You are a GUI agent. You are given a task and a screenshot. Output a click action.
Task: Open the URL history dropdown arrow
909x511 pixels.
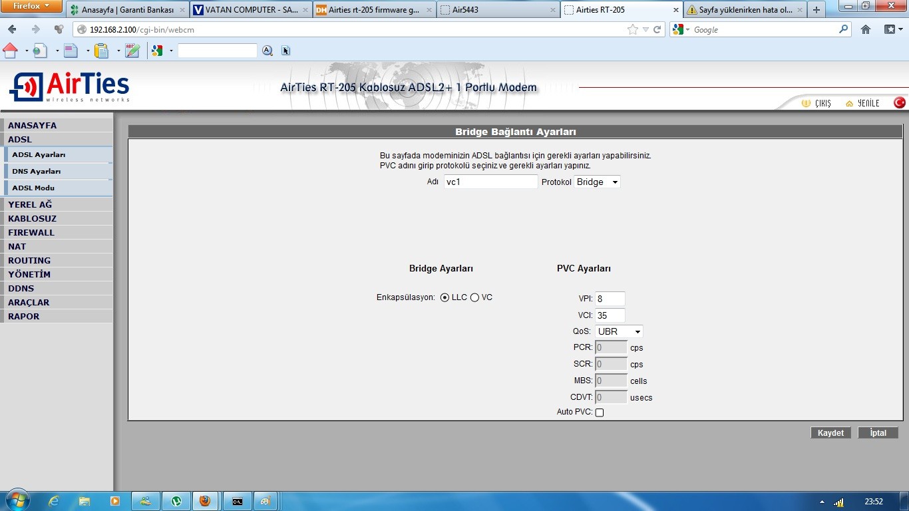(645, 30)
